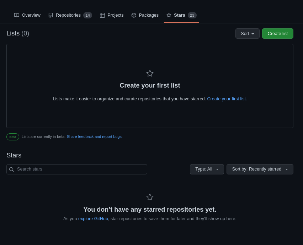Click the Stars count badge 23
The image size is (303, 245).
tap(192, 15)
